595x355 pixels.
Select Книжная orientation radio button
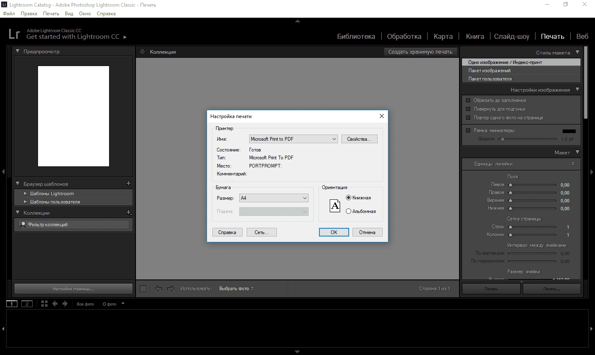[x=348, y=198]
